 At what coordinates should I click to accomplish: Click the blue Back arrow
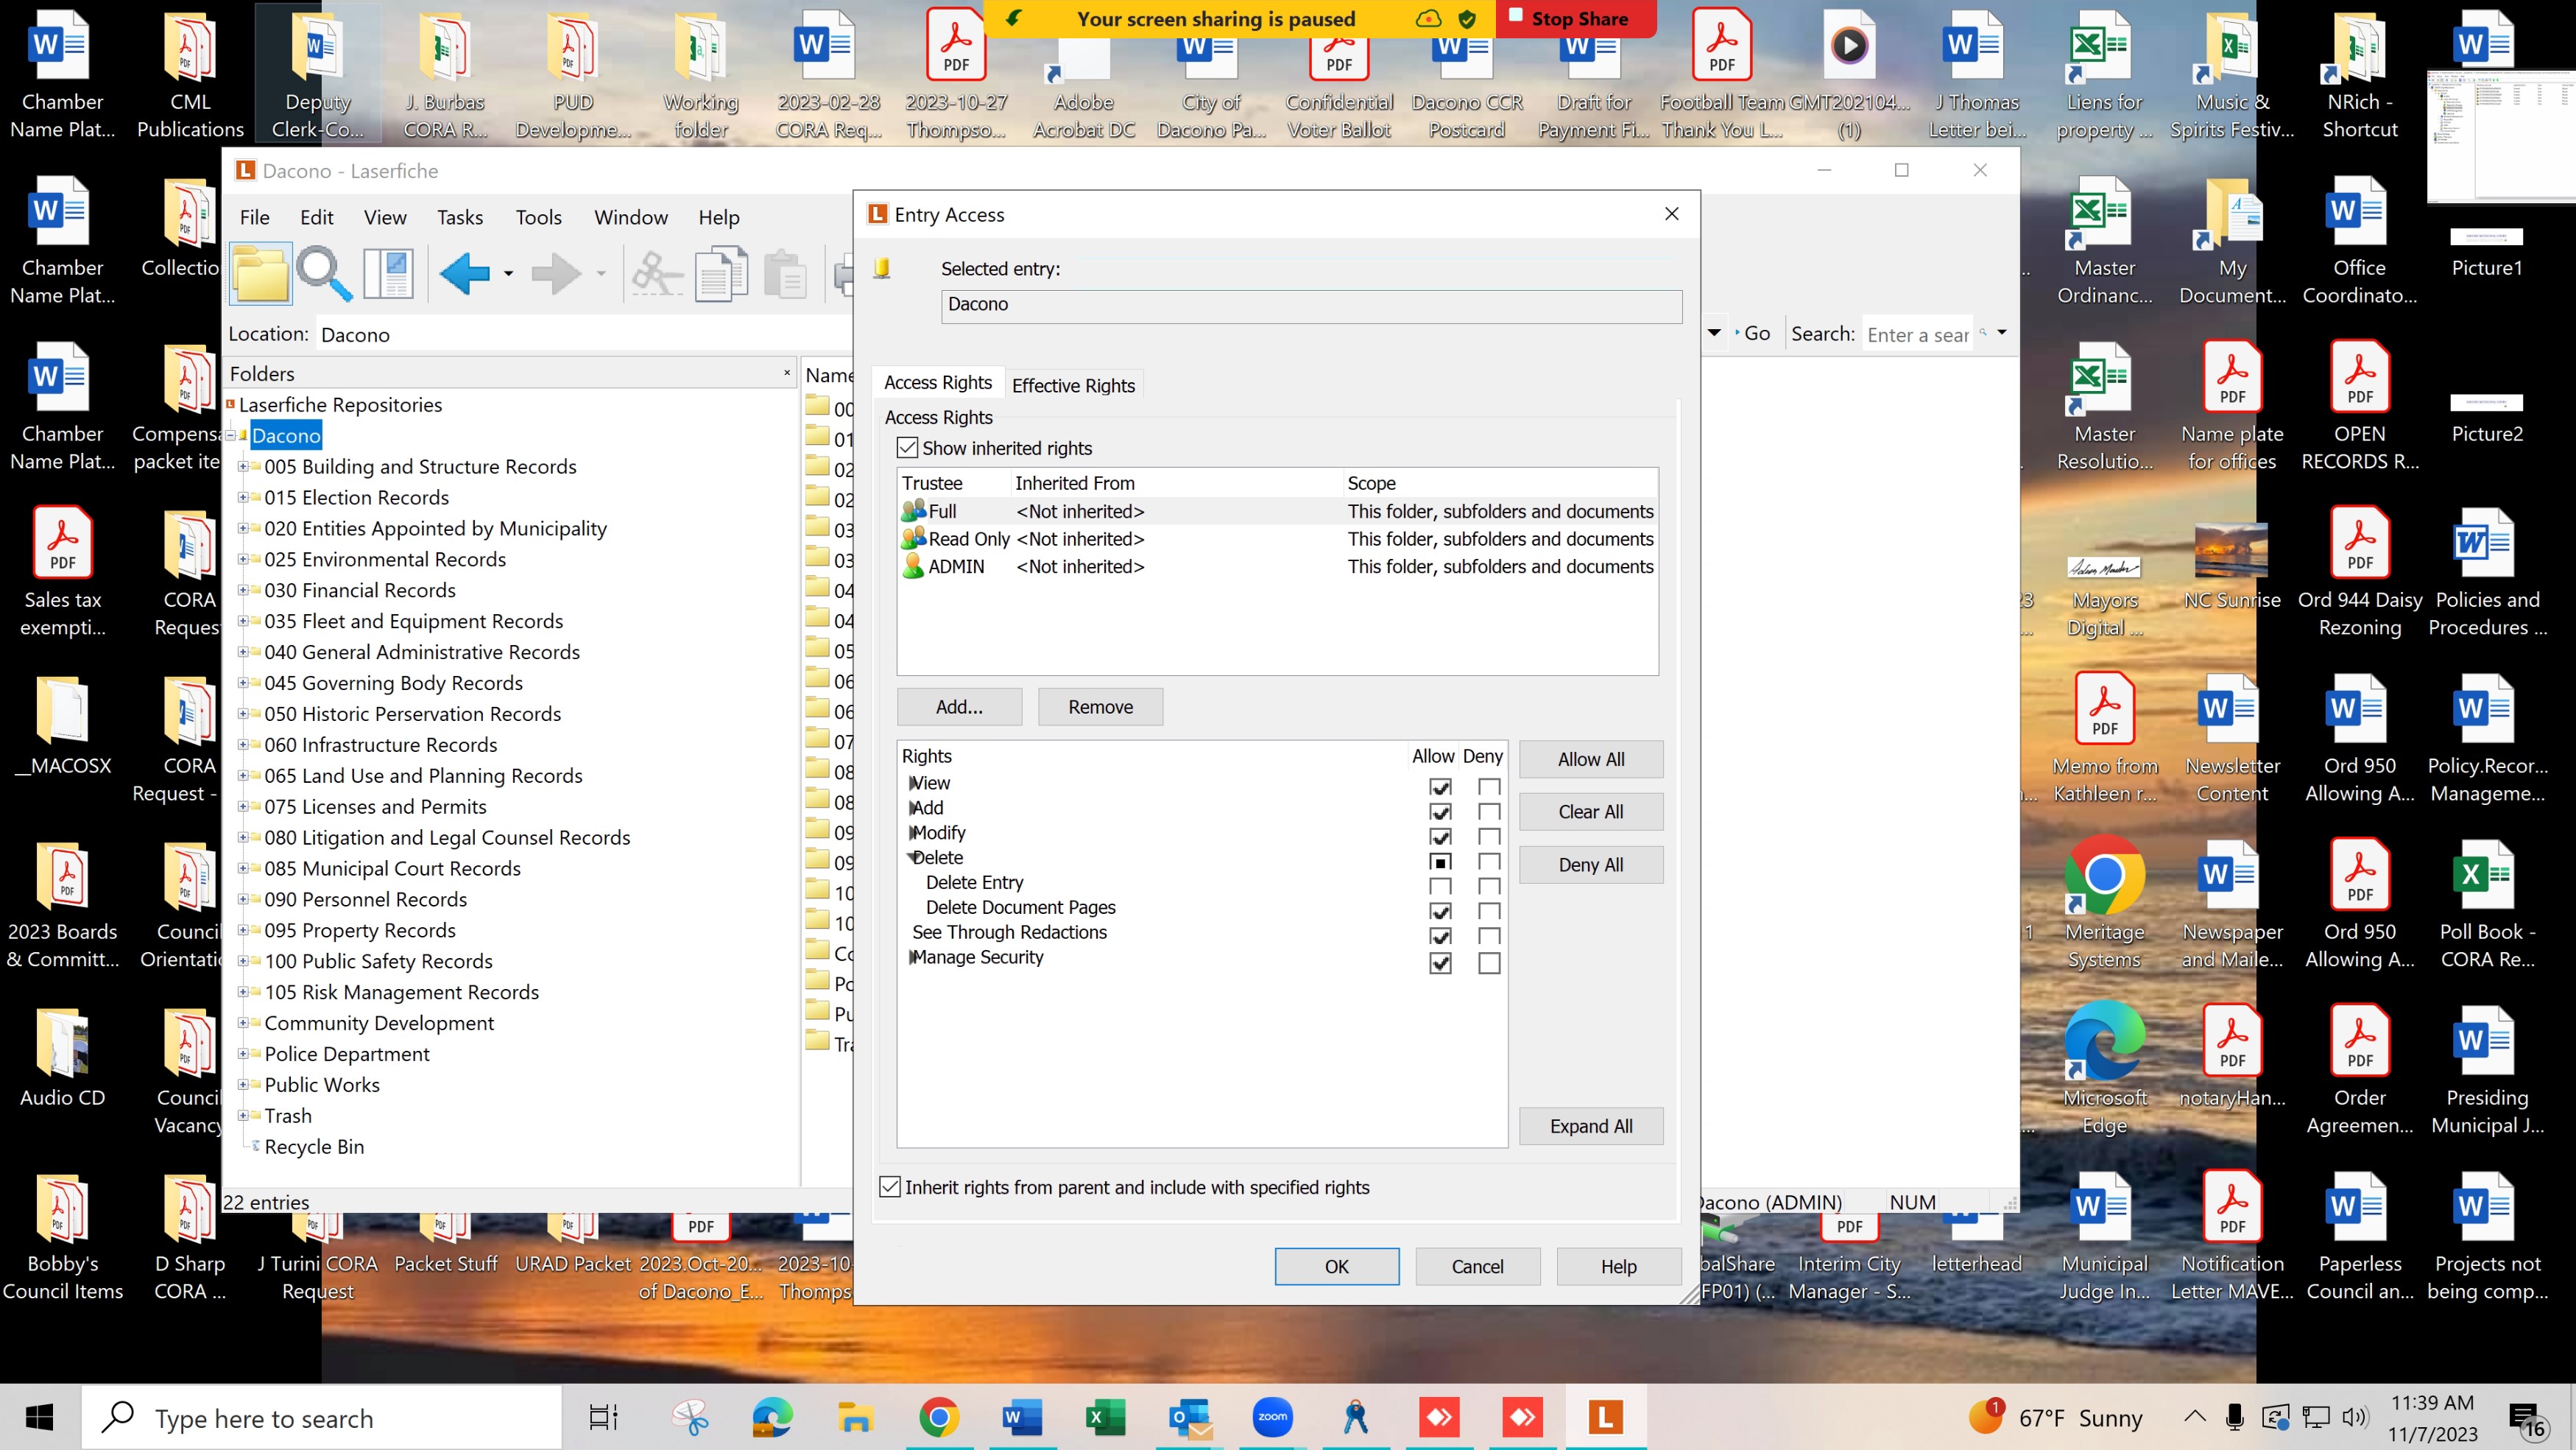pyautogui.click(x=464, y=272)
